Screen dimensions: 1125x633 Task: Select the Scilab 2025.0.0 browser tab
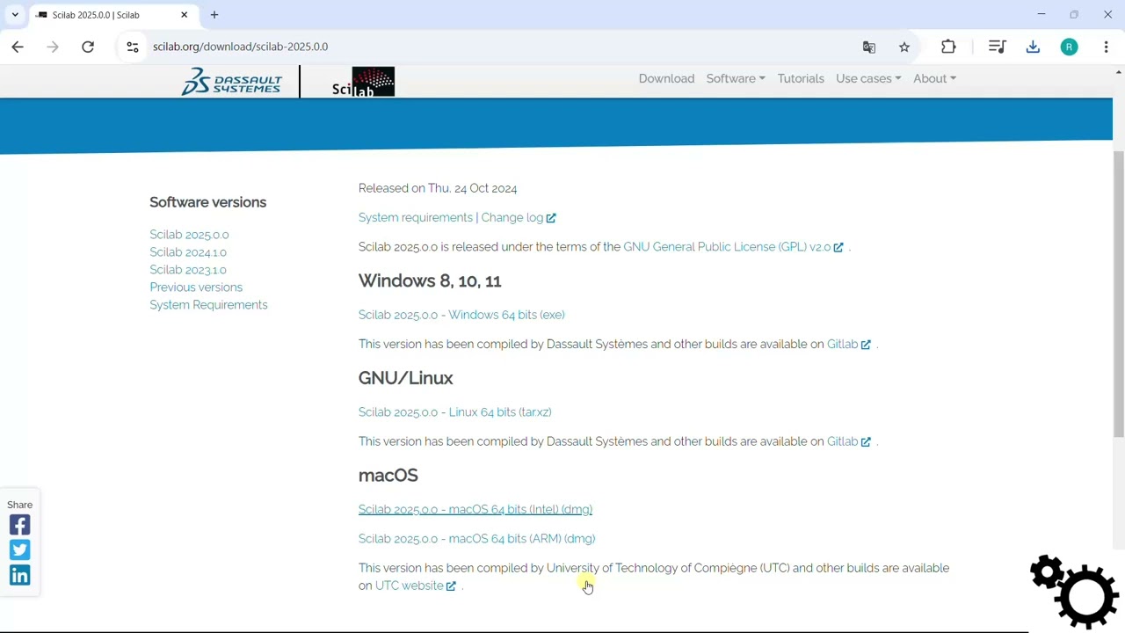(112, 15)
